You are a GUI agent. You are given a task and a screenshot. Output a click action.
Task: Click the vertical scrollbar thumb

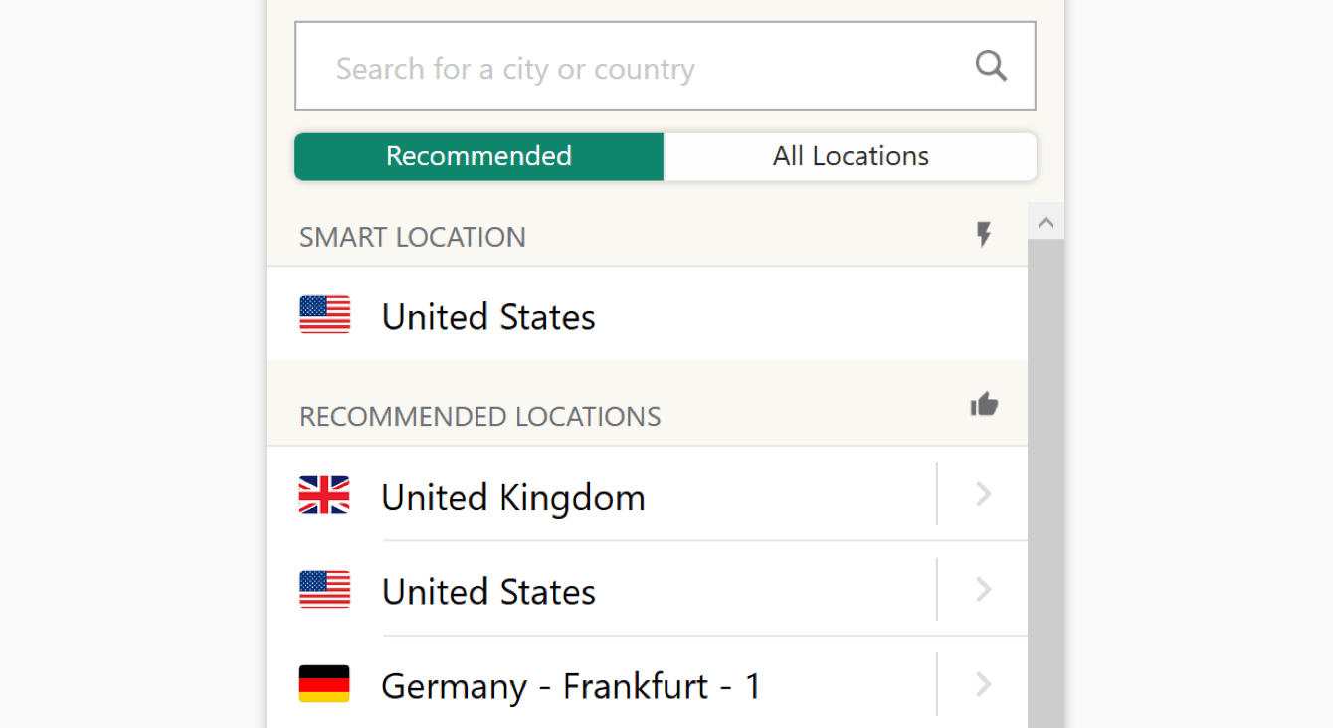[x=1046, y=483]
